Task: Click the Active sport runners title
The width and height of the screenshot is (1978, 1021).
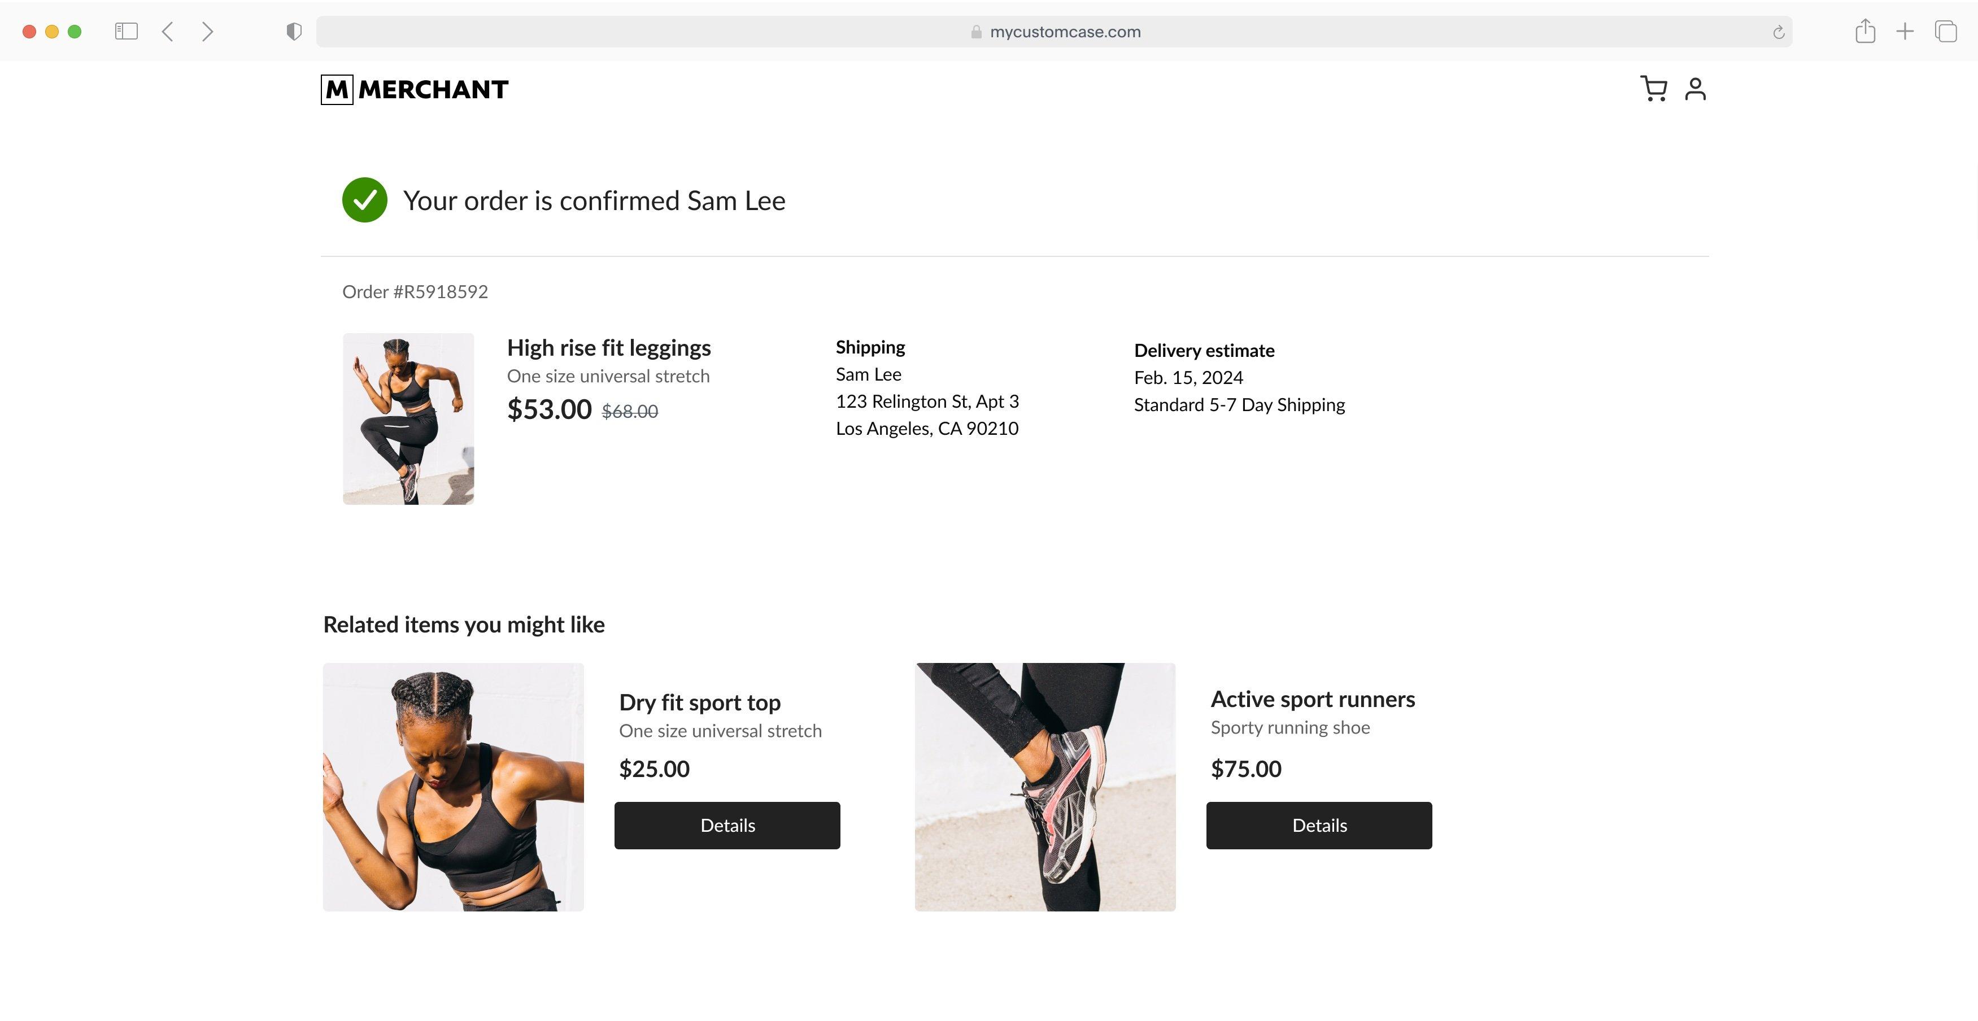Action: 1312,699
